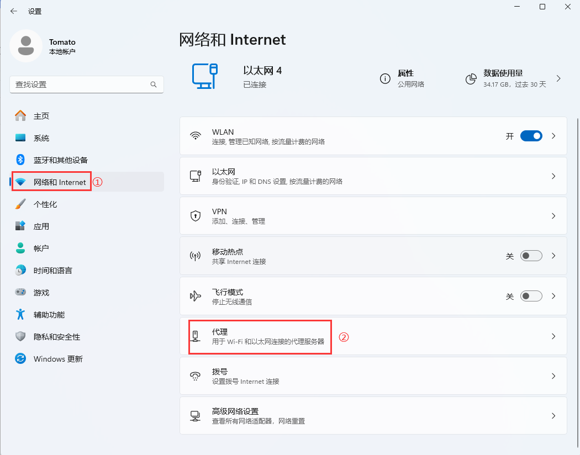580x455 pixels.
Task: Click the Windows 更新 sync icon
Action: click(x=20, y=359)
